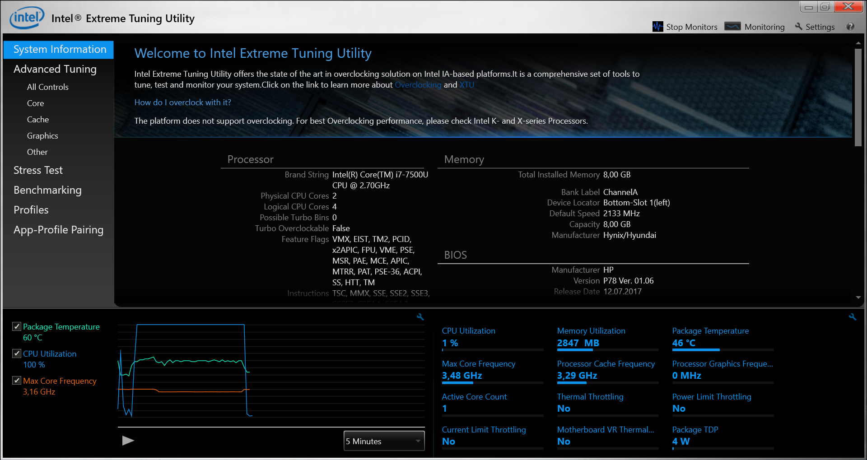Open 'How do I overclock with it?' link
Viewport: 867px width, 460px height.
pos(183,102)
